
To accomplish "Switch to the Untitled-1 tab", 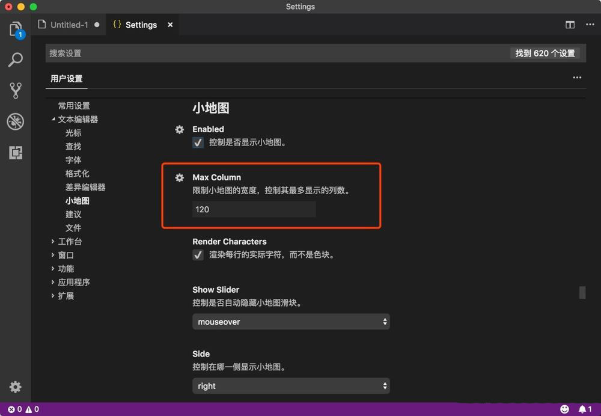I will [x=69, y=25].
